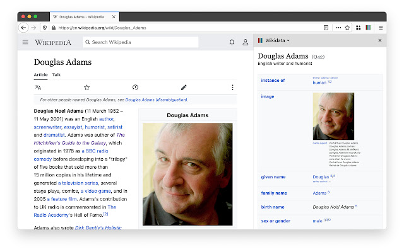Click the Wikidata sidebar image thumbnail
The image size is (404, 252).
pyautogui.click(x=333, y=116)
